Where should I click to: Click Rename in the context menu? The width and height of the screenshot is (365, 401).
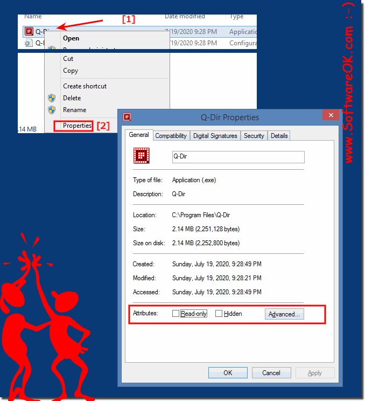pos(75,110)
